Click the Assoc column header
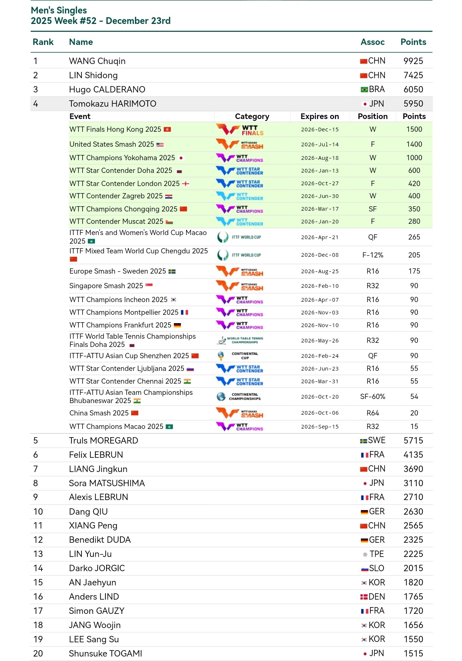Viewport: 462px width, 661px height. coord(373,42)
